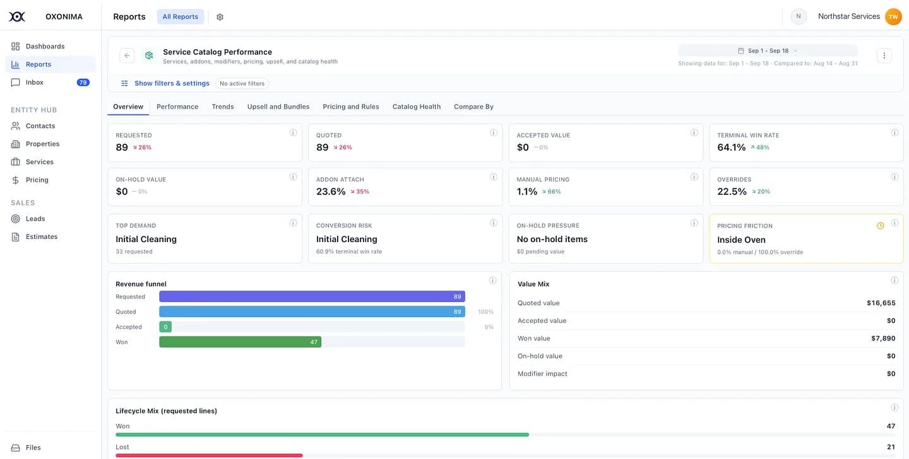Switch to the Performance tab
Image resolution: width=909 pixels, height=459 pixels.
click(x=177, y=107)
